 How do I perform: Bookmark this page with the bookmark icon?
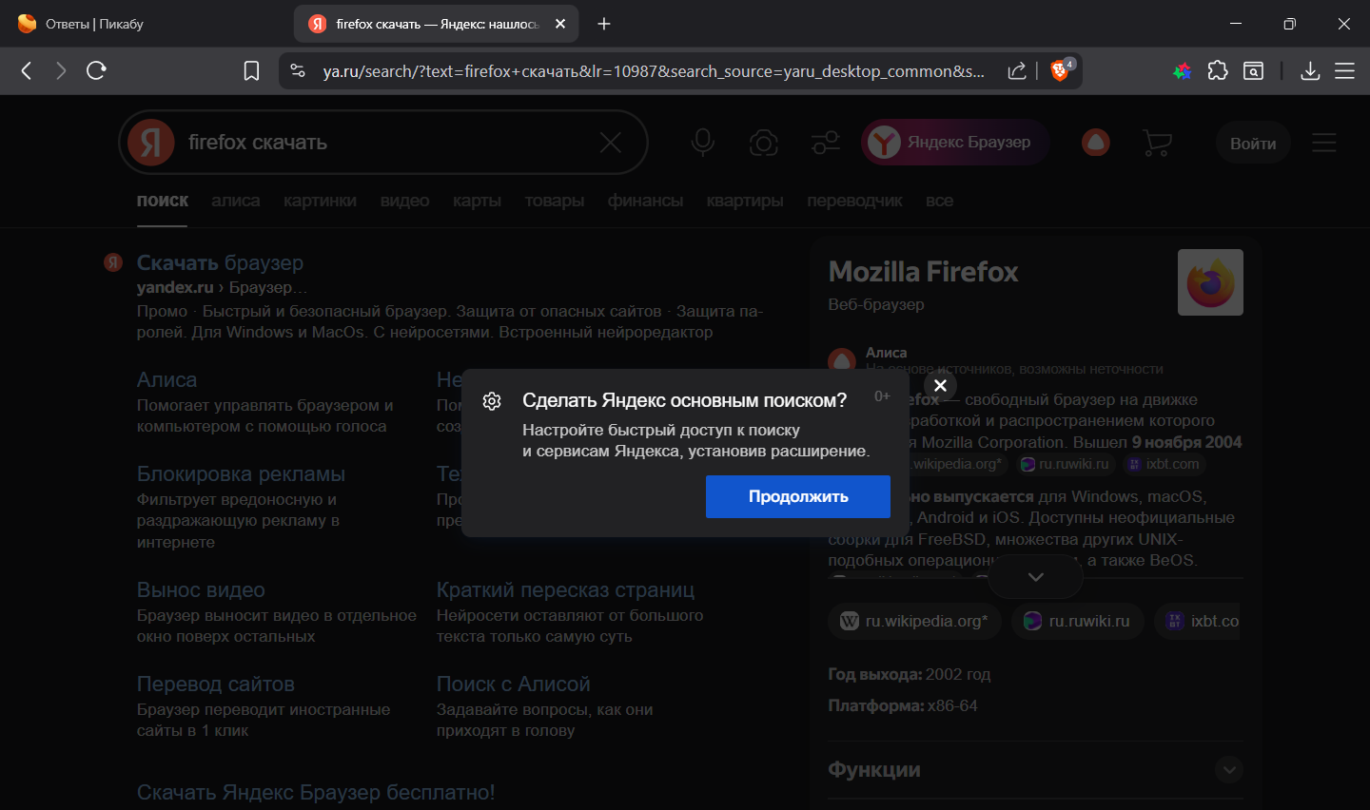(x=251, y=71)
